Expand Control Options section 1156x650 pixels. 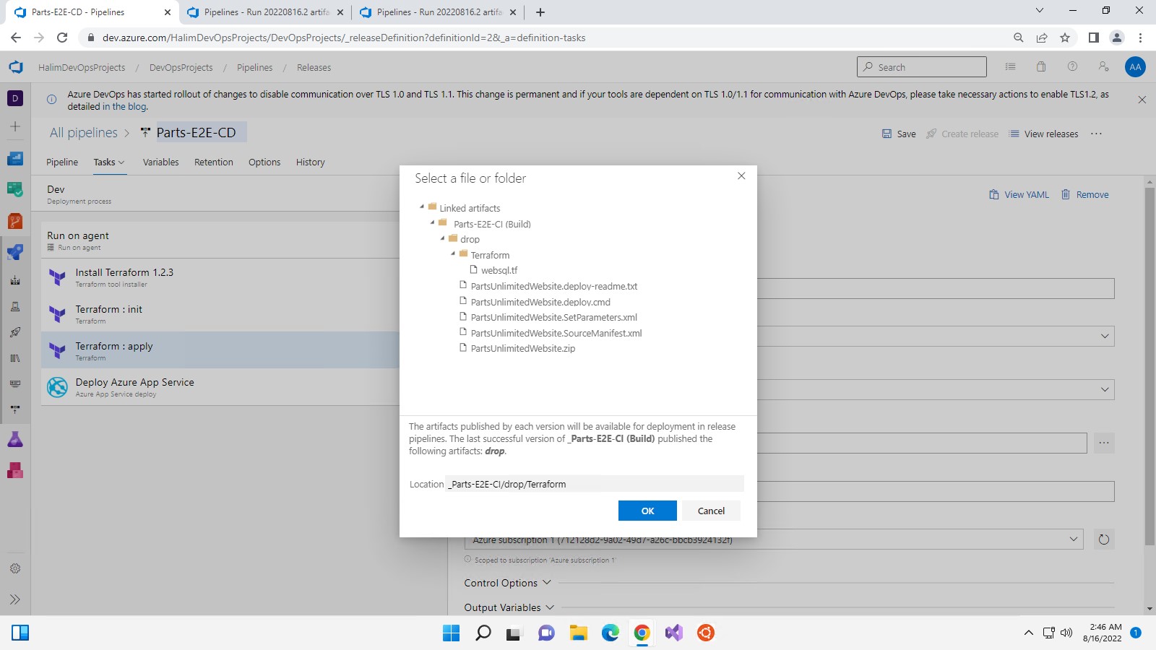tap(507, 583)
